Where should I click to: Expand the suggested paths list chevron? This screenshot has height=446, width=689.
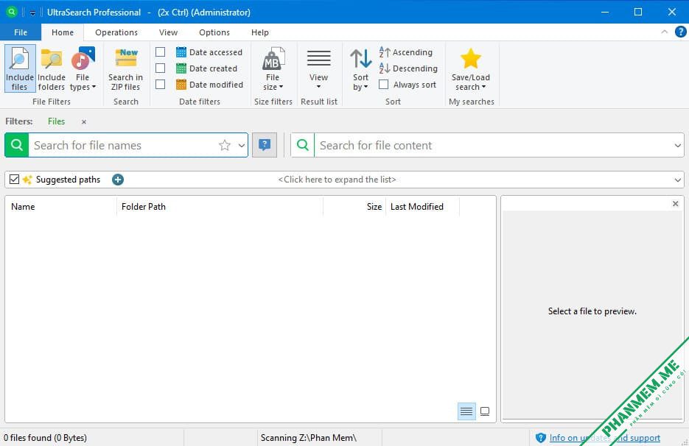(x=677, y=180)
